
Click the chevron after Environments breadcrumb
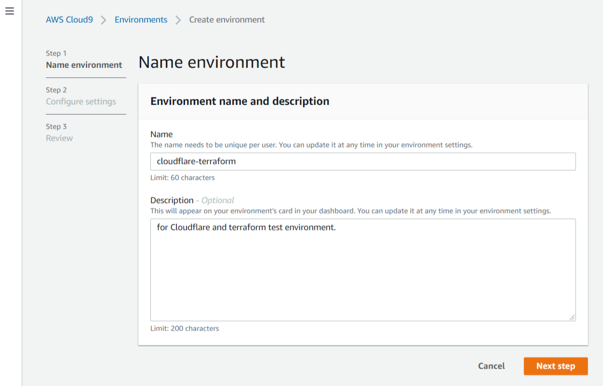[178, 20]
